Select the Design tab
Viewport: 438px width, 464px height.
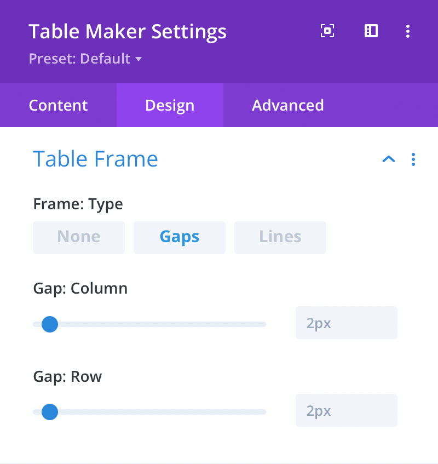pos(170,105)
